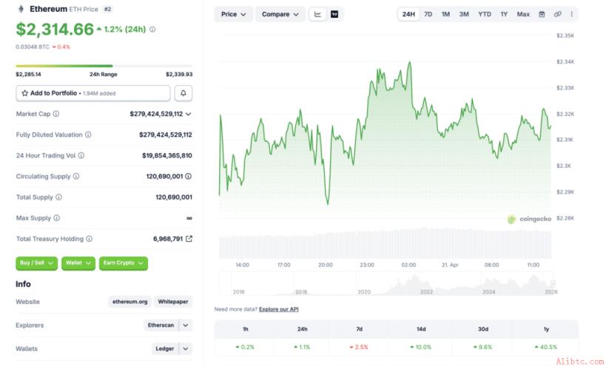Open the Compare dropdown
This screenshot has width=606, height=366.
(280, 14)
